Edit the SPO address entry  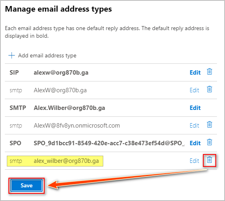click(195, 143)
